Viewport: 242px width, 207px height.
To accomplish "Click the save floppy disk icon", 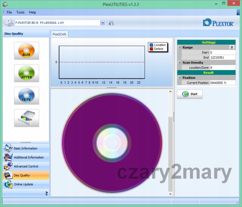I will (x=111, y=23).
